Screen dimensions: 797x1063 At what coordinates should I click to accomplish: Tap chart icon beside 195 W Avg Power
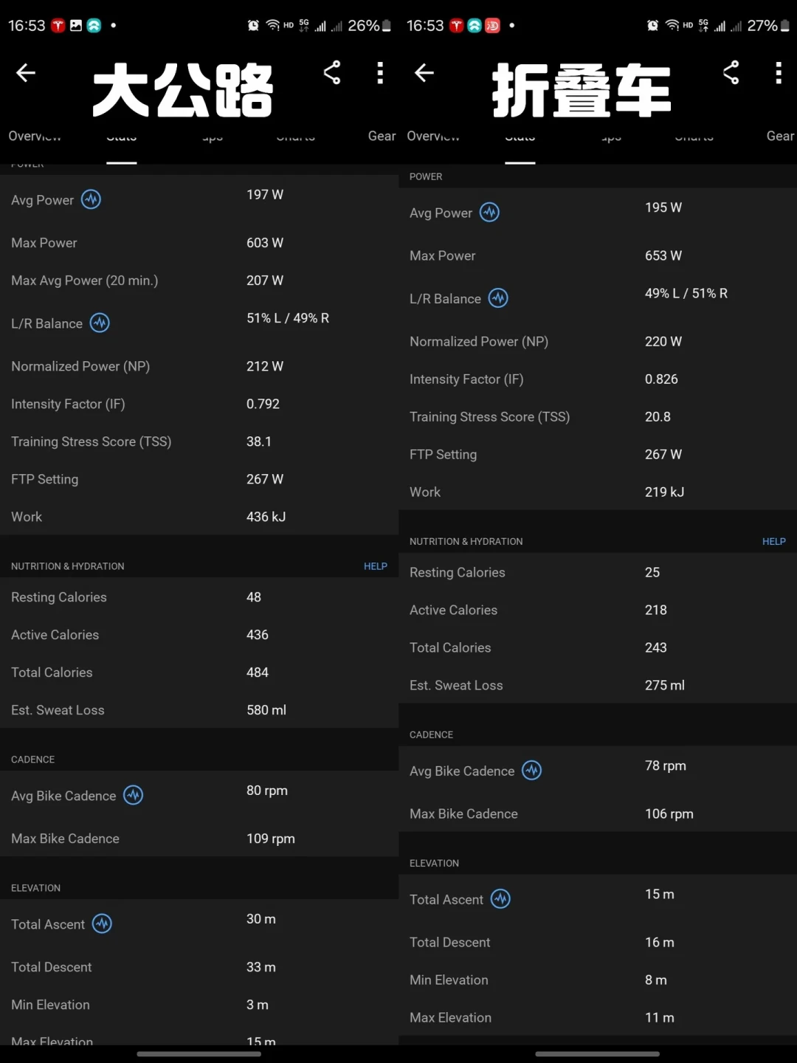pos(489,213)
